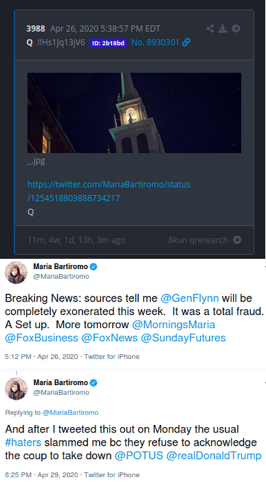This screenshot has width=266, height=484.
Task: Click the @GenFlynn mention
Action: 190,298
